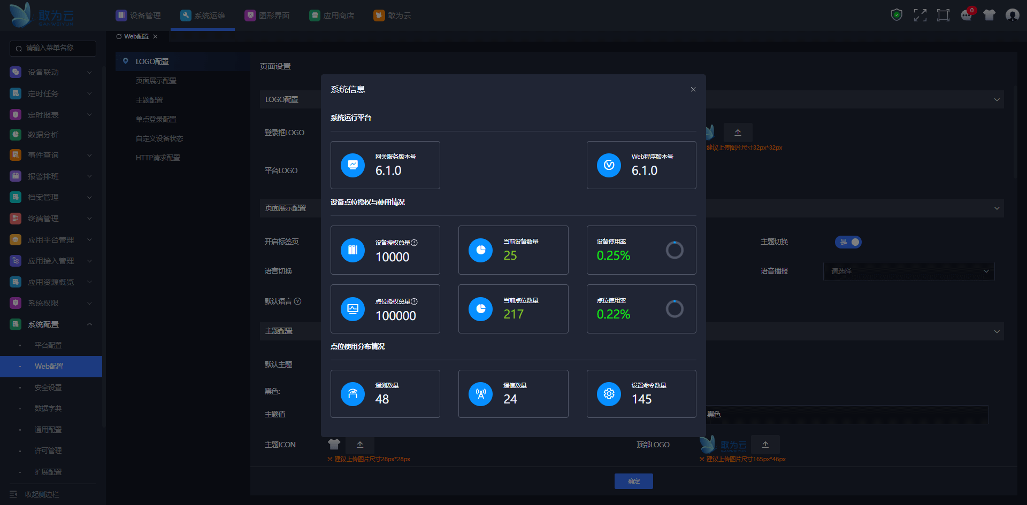Select 自定义设备状态 in settings tree
Screen dimensions: 1027x505
(159, 138)
